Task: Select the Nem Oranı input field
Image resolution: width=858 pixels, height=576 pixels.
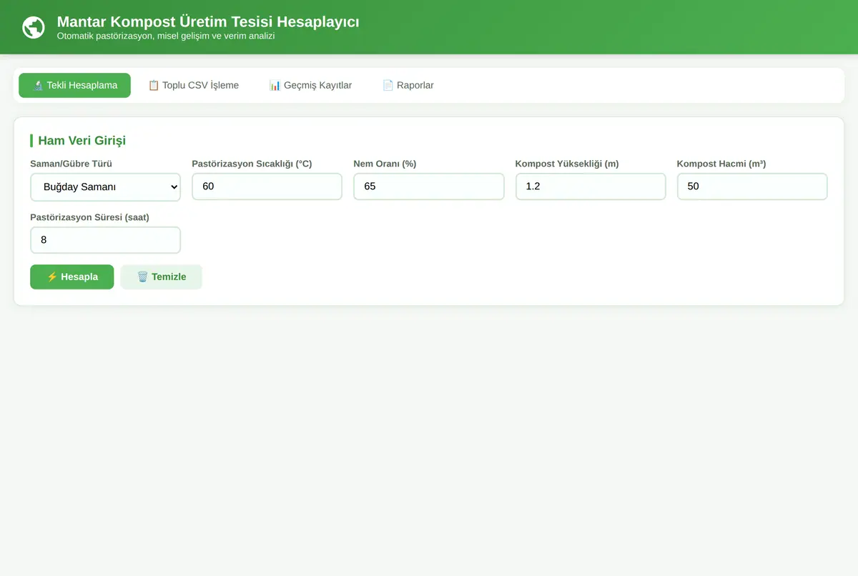Action: pos(428,187)
